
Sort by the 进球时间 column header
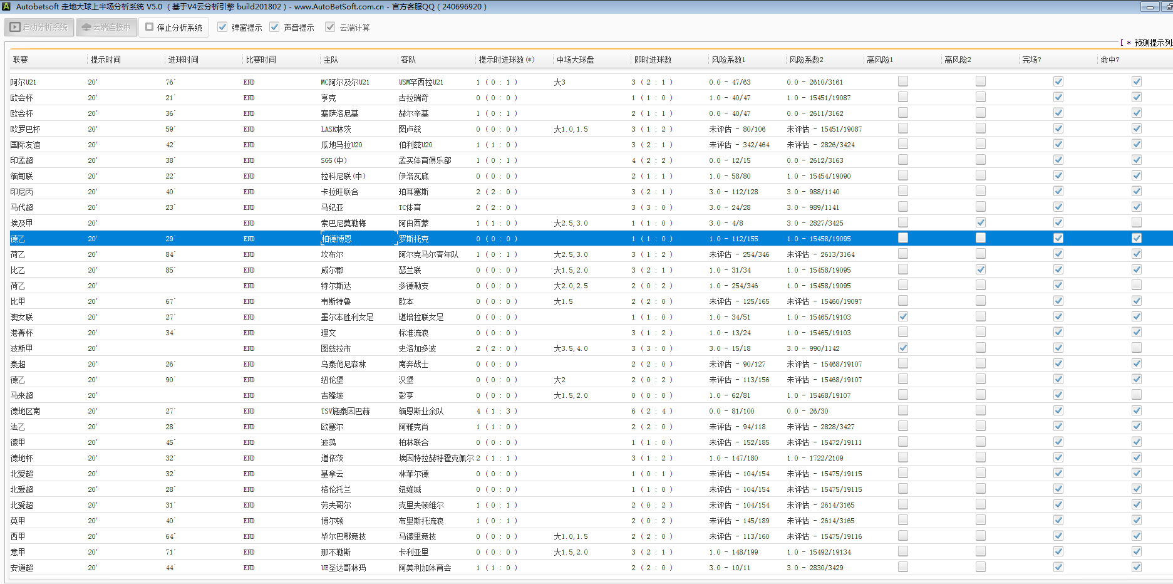point(183,60)
